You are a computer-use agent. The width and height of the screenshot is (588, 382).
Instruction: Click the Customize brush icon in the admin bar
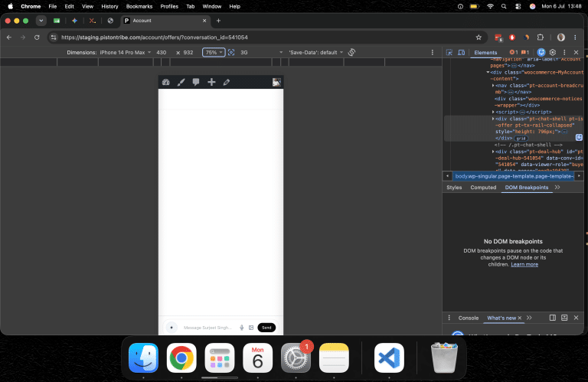click(181, 82)
